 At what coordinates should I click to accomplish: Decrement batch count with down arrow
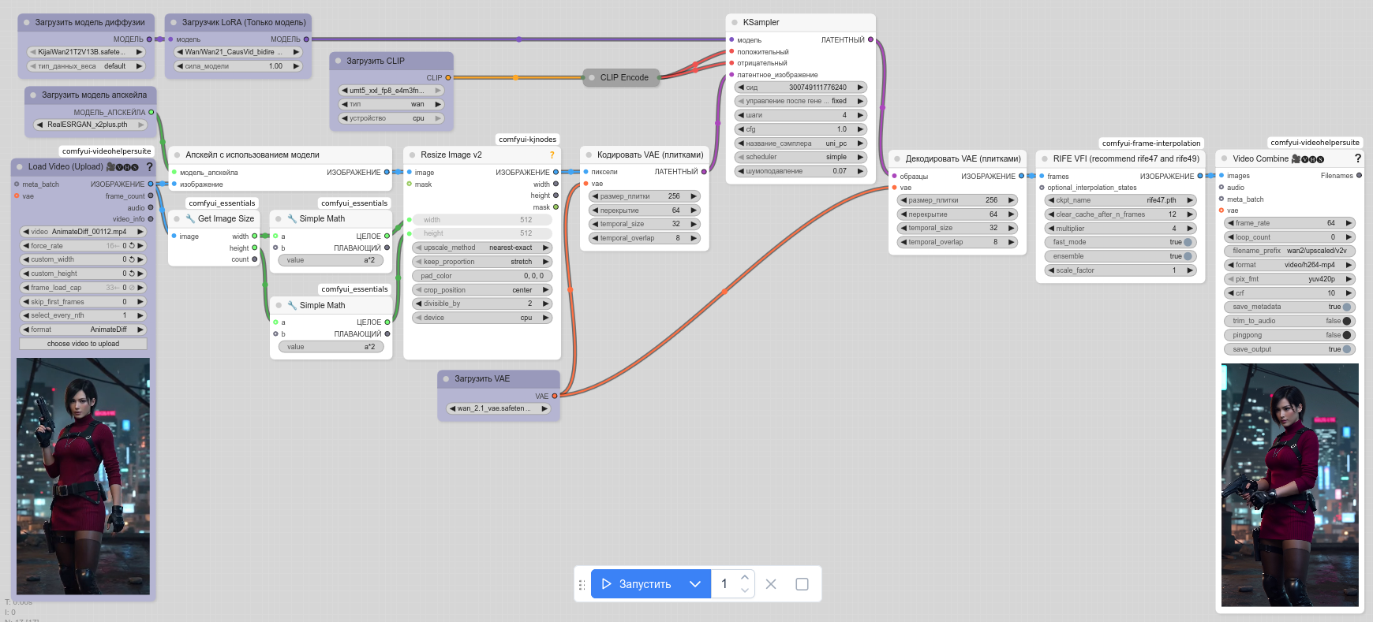point(744,590)
